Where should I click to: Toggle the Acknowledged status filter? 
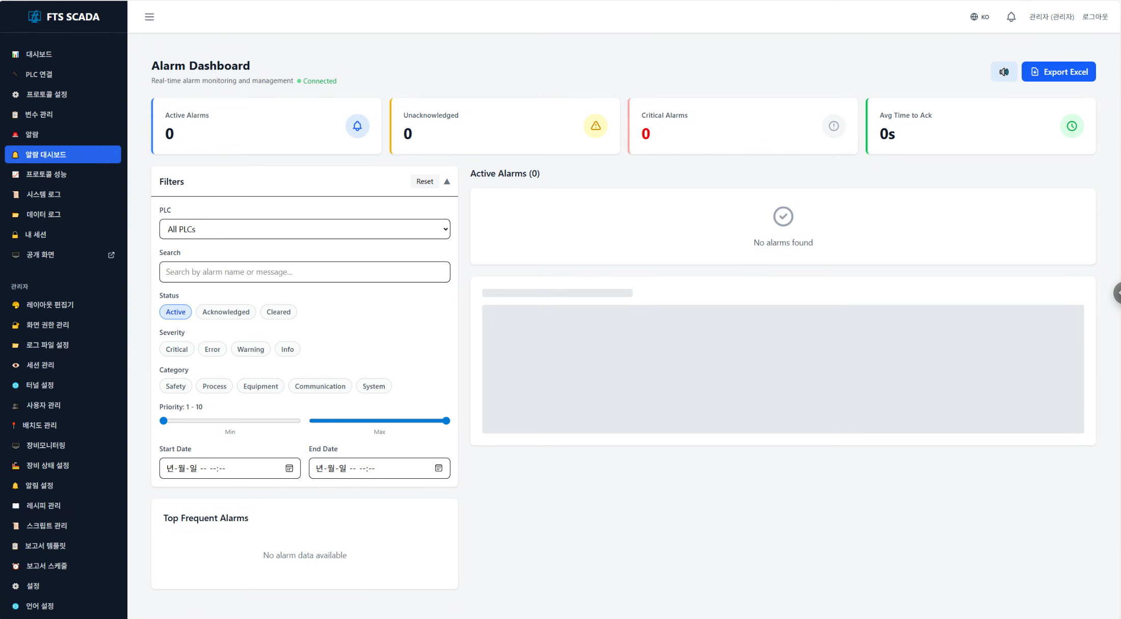pos(226,312)
